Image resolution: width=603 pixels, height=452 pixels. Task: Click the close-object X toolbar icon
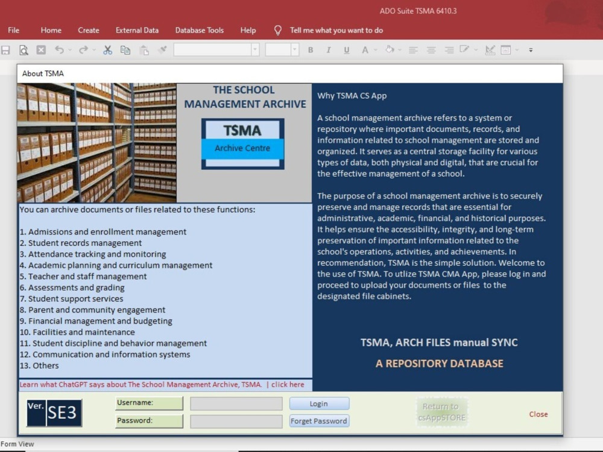click(x=41, y=50)
